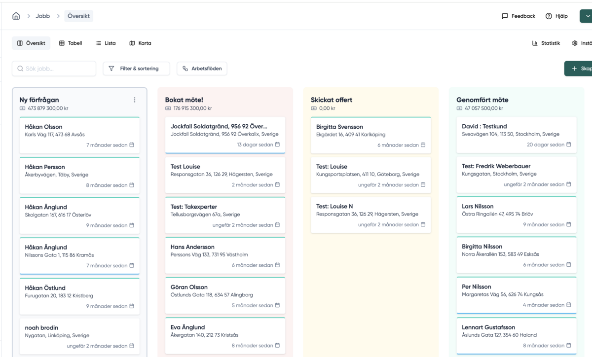Click calendar icon on Håkan Olsson card
Screen dimensions: 592x357
132,145
